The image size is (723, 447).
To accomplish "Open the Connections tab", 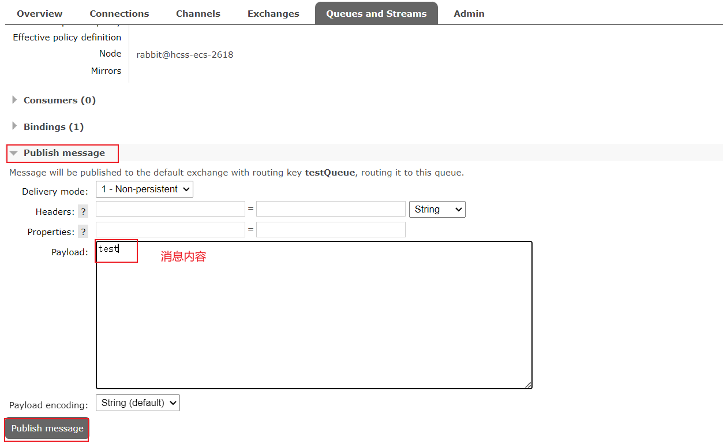I will pyautogui.click(x=119, y=13).
